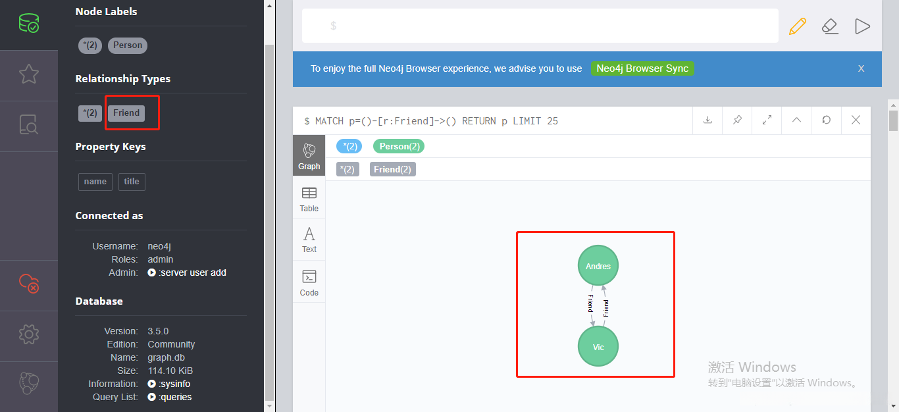
Task: Click the database name graph.db
Action: click(x=166, y=357)
